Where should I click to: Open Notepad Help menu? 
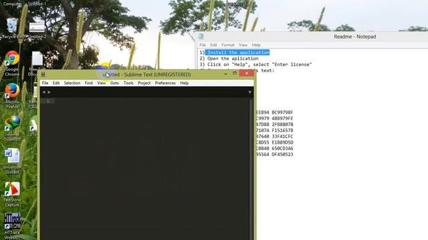pos(256,45)
